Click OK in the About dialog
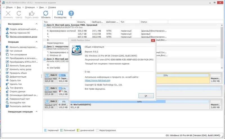 tap(146, 96)
